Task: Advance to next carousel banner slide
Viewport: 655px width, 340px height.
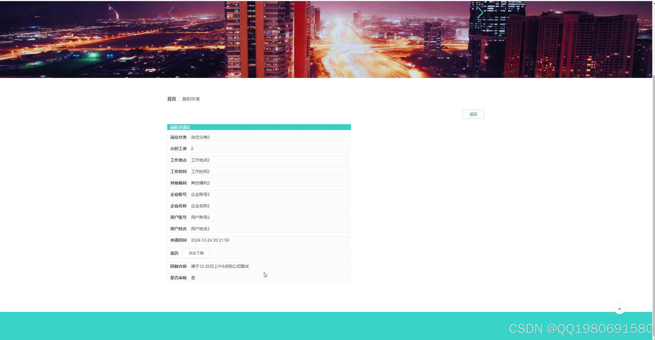Action: 480,13
